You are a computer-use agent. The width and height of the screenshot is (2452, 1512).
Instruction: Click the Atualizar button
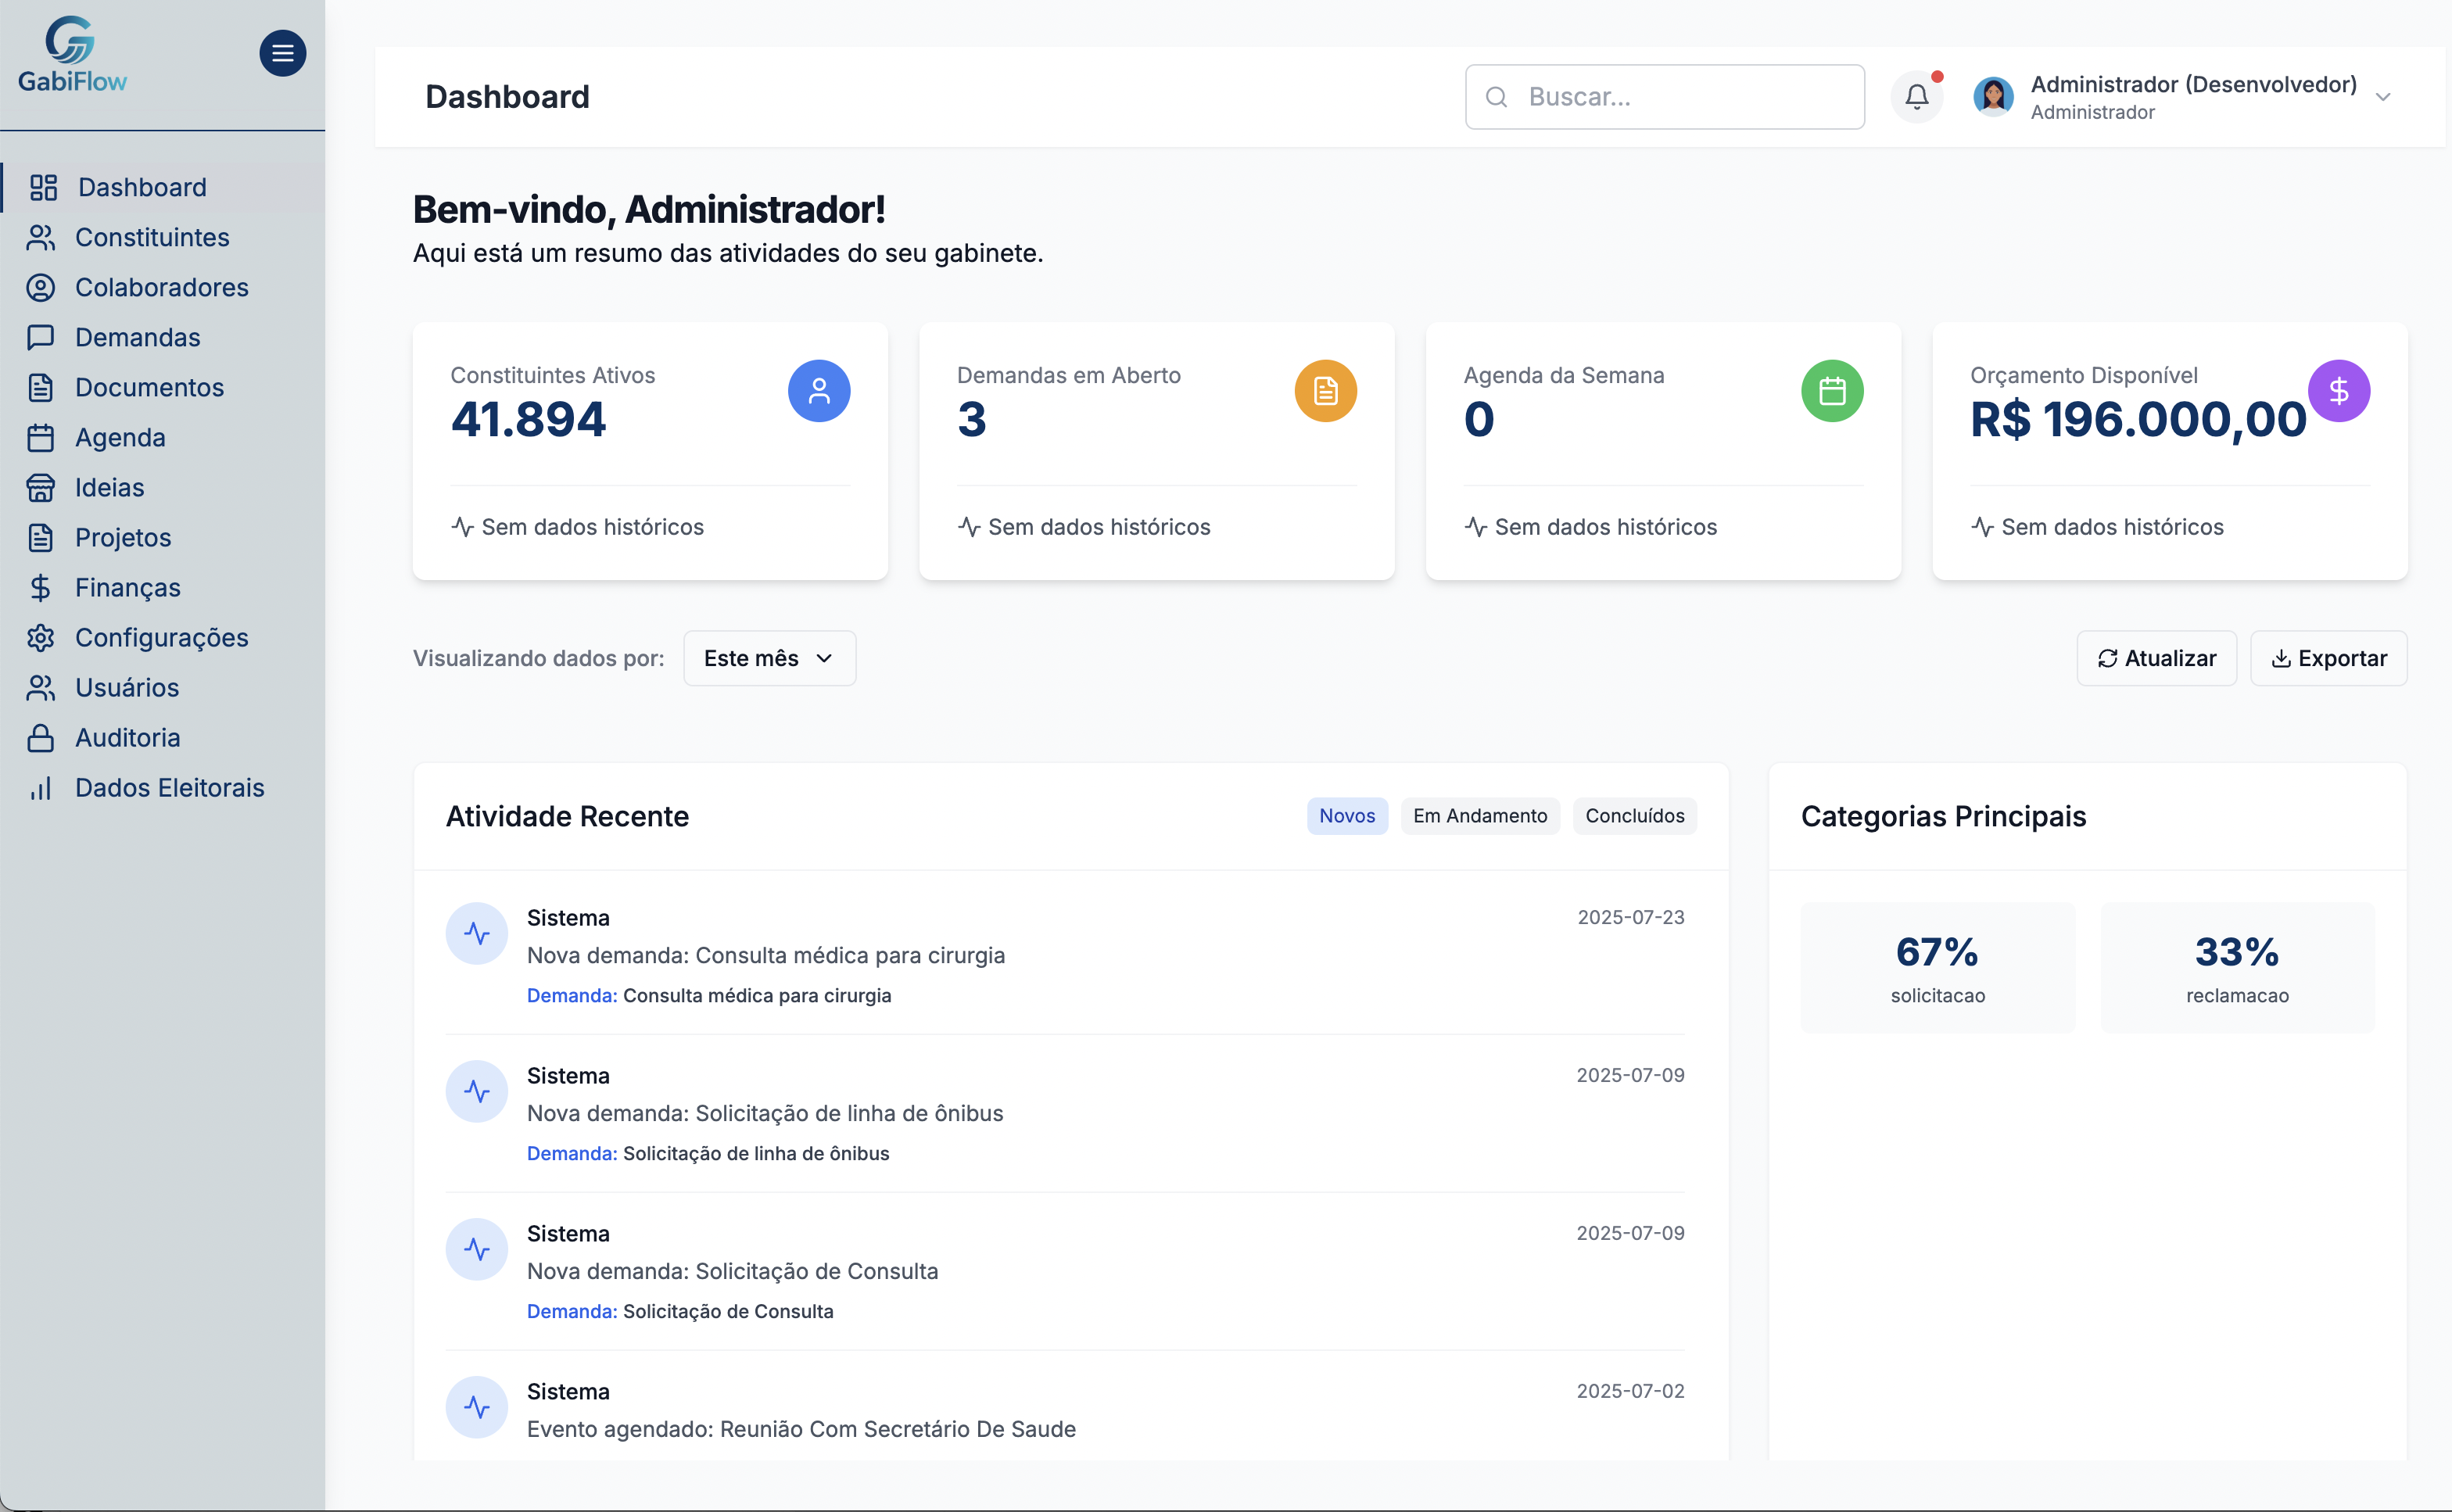(2156, 658)
